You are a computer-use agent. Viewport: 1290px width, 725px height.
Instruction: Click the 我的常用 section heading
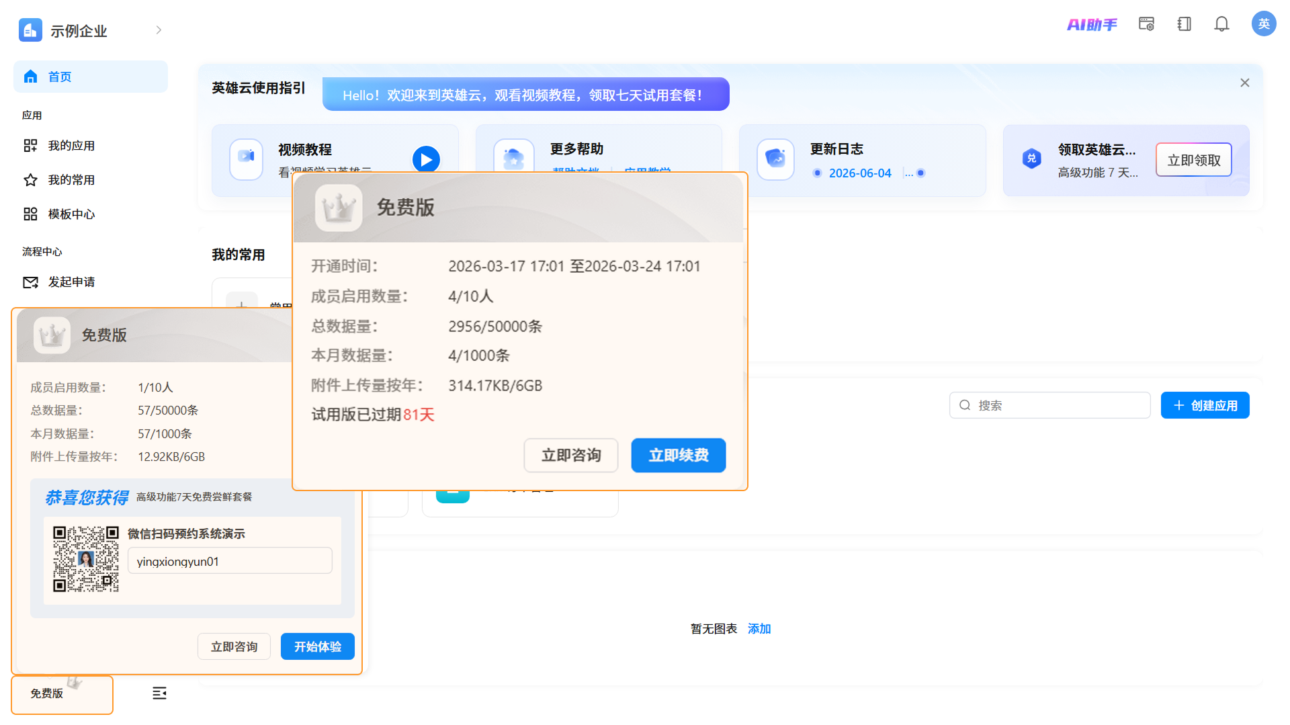click(x=239, y=255)
